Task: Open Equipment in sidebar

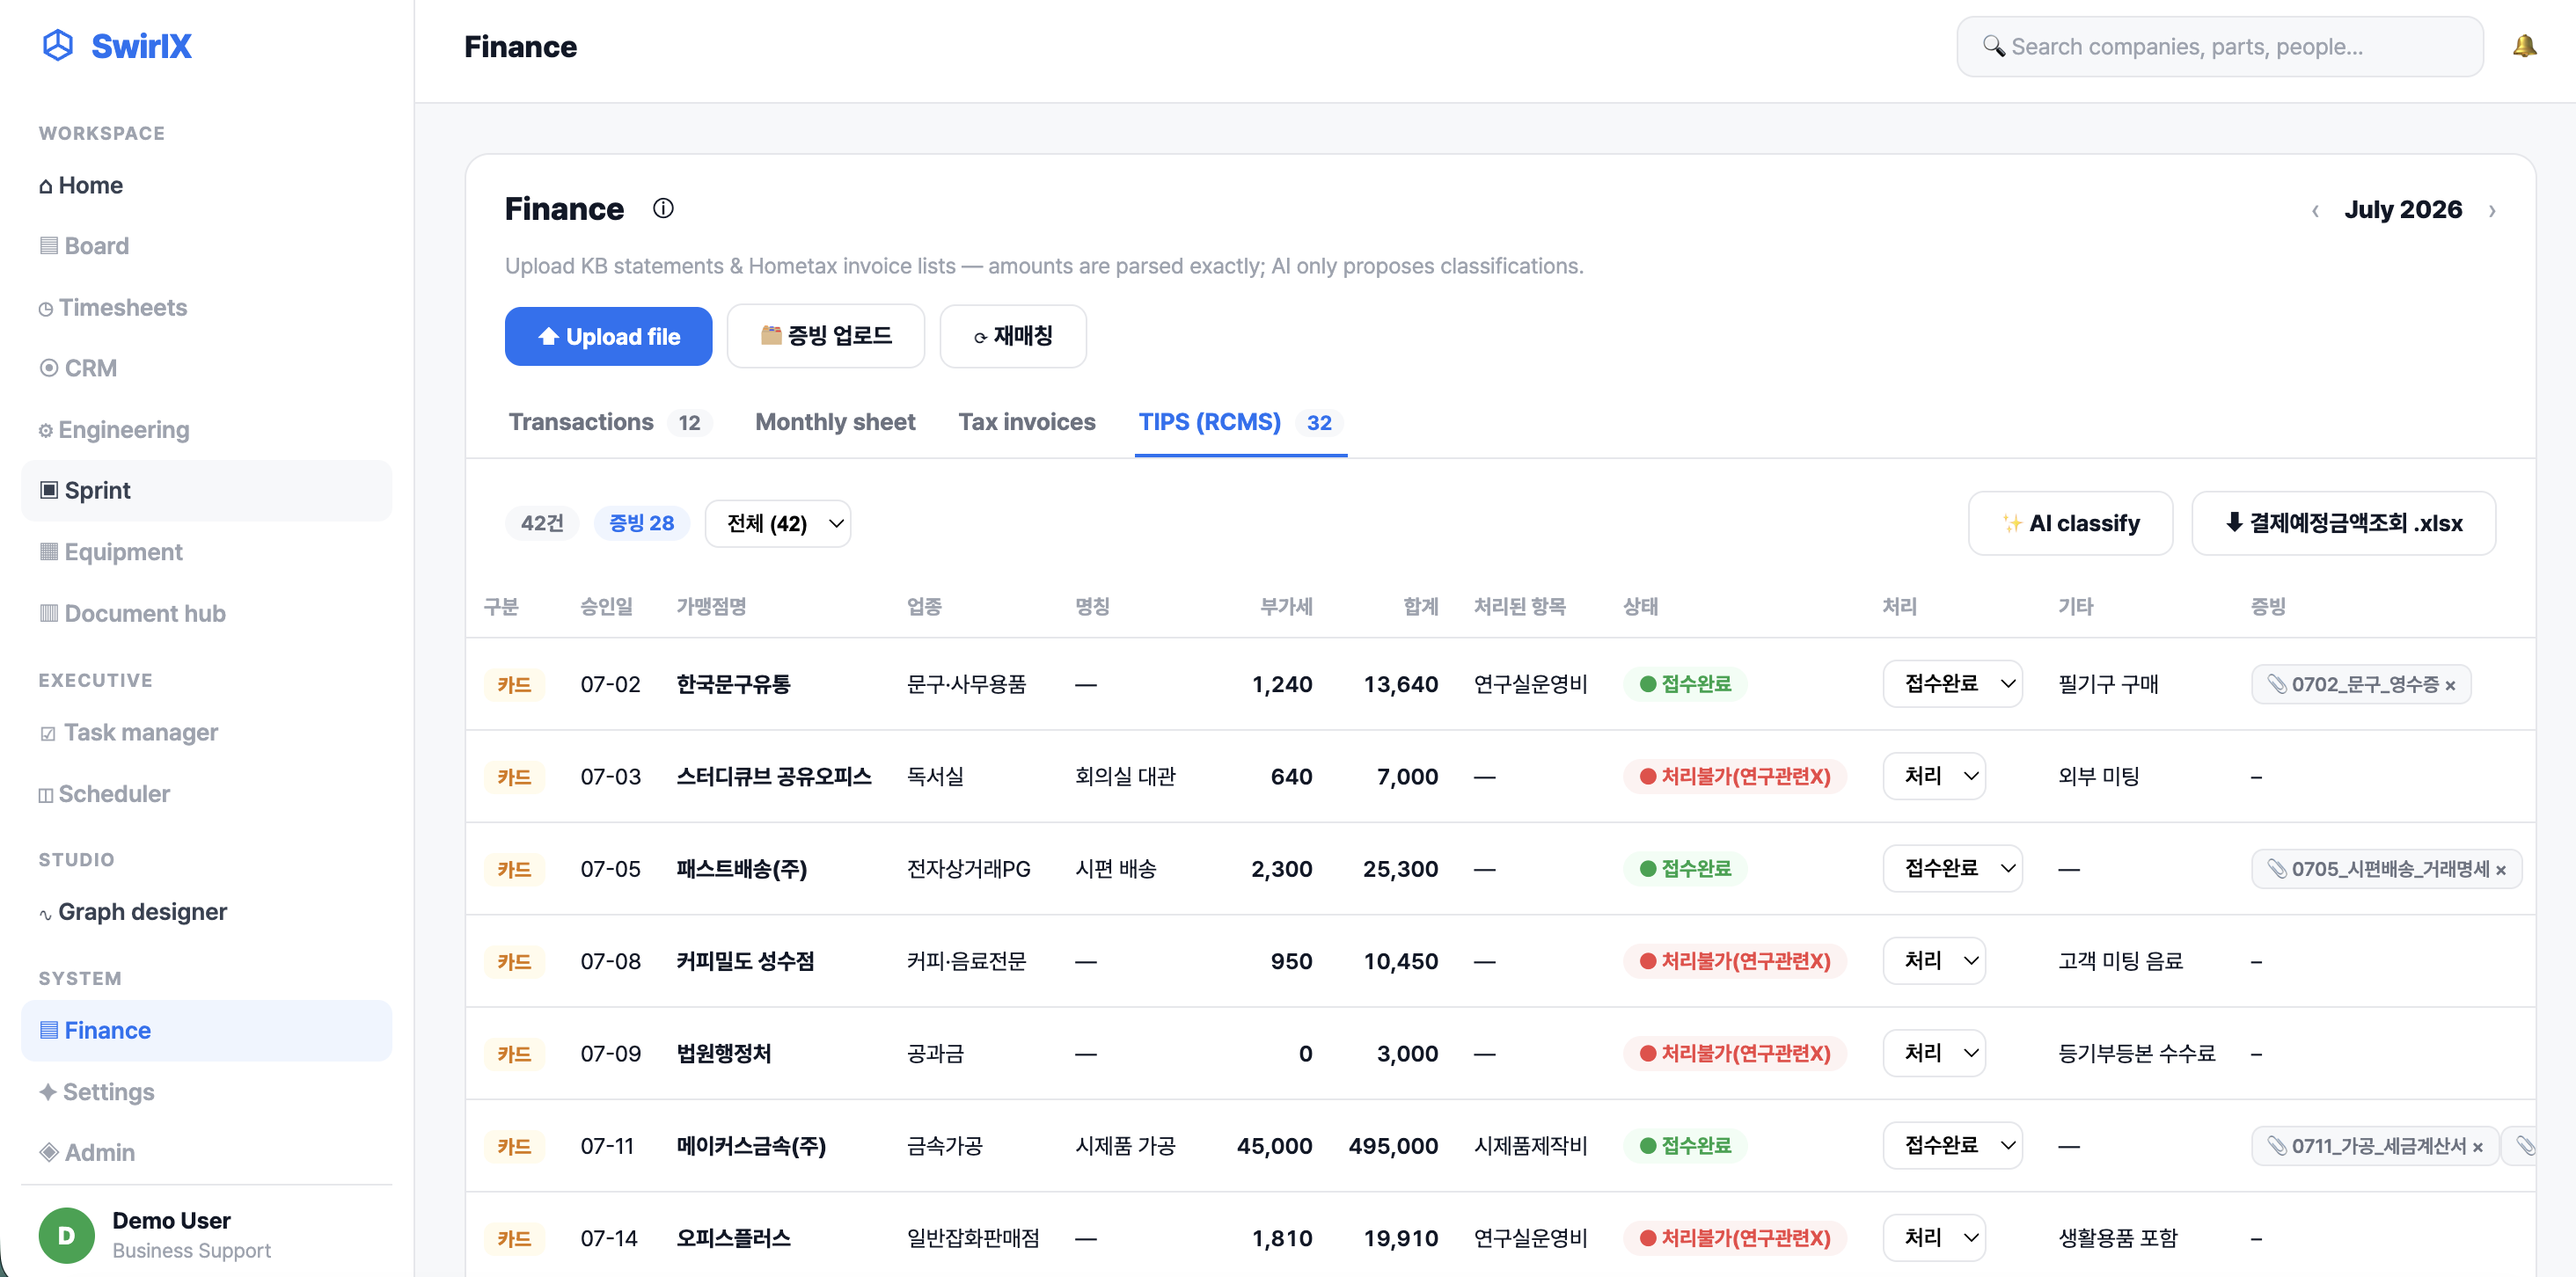Action: (x=206, y=552)
